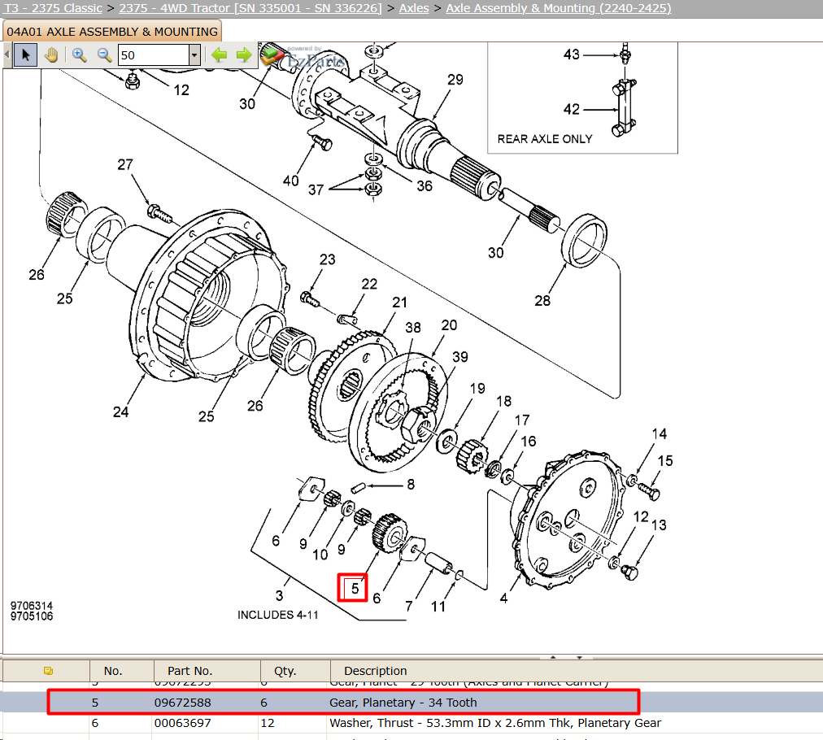Image resolution: width=823 pixels, height=740 pixels.
Task: Click part number 00063697
Action: pos(183,723)
